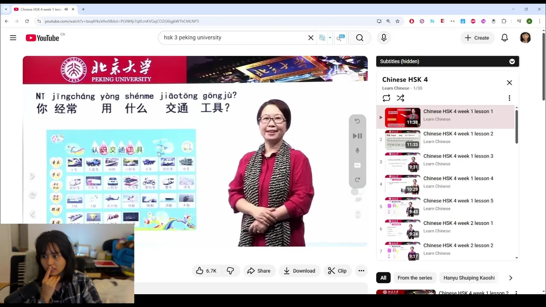Mute tab via speaker icon on tab
The width and height of the screenshot is (546, 307).
tap(66, 9)
